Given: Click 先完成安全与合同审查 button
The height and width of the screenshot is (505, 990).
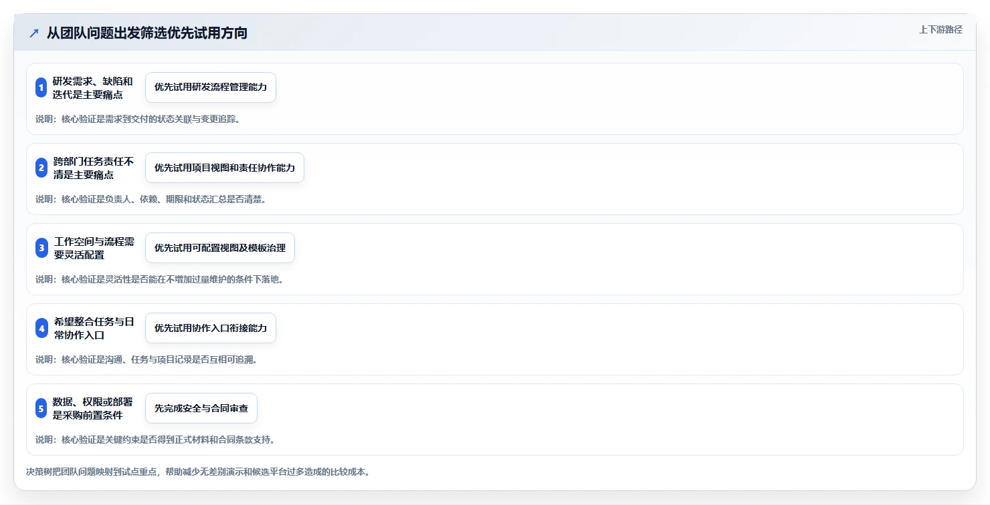Looking at the screenshot, I should [201, 408].
